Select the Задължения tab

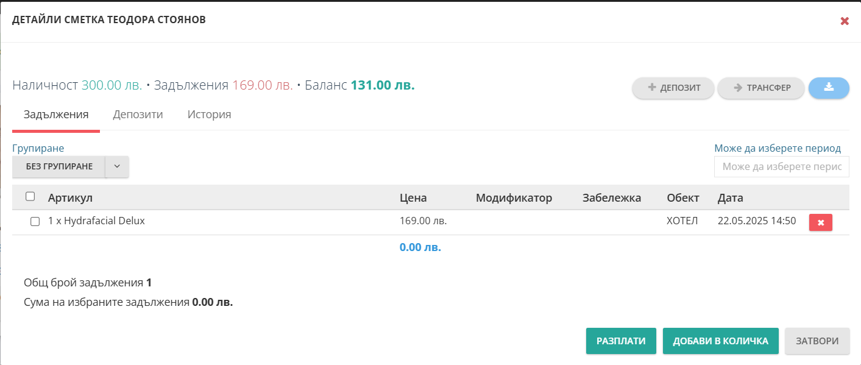[x=56, y=115]
